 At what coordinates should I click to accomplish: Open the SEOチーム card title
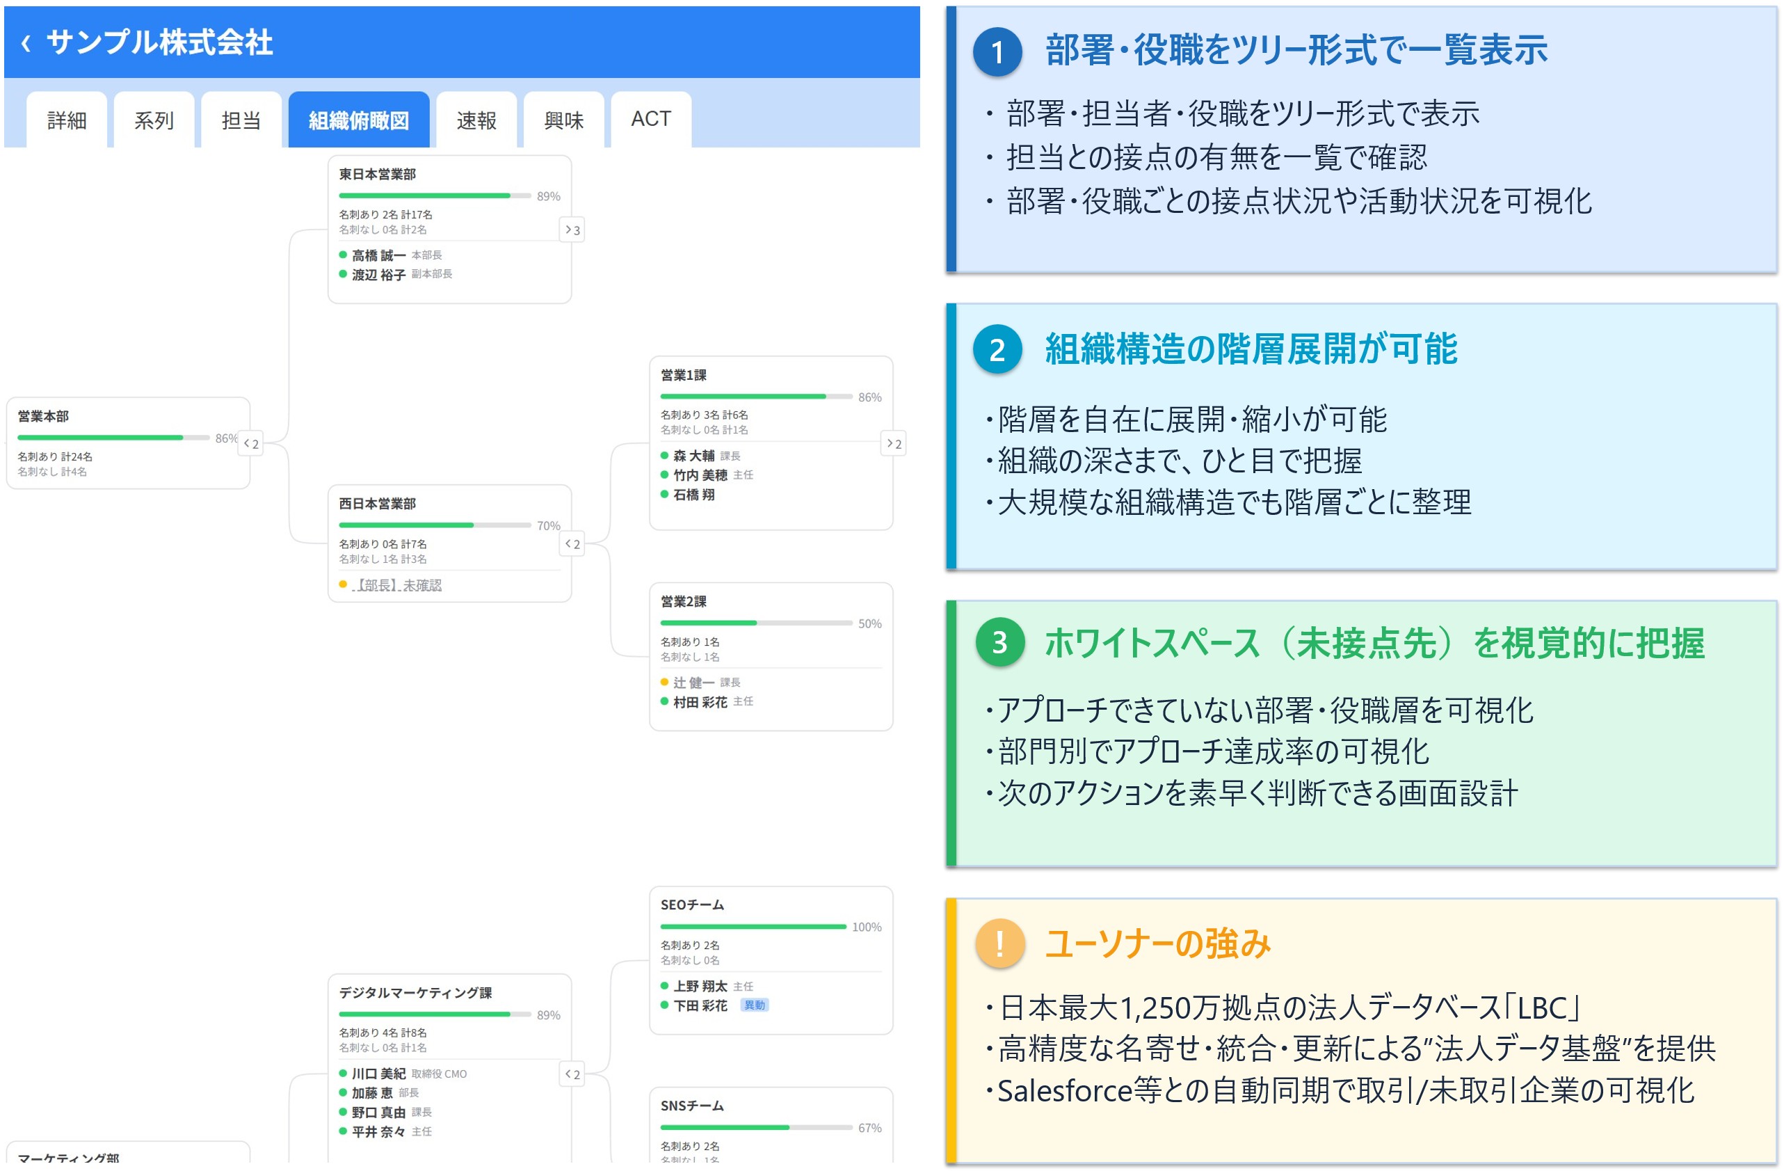click(x=692, y=905)
